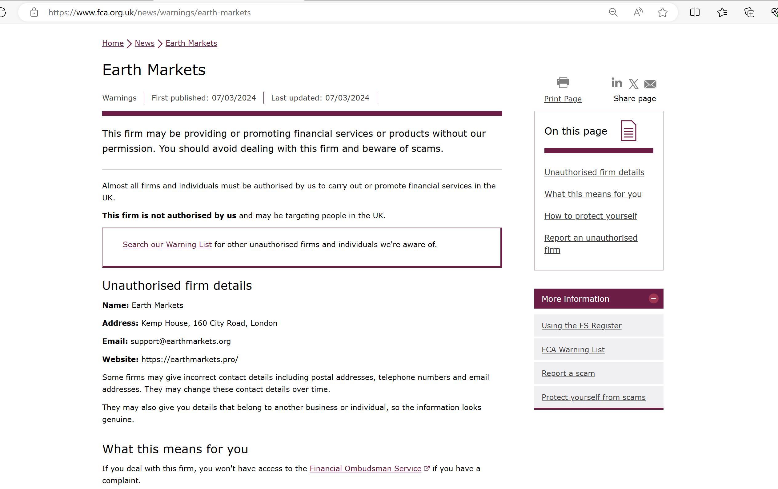This screenshot has height=489, width=778.
Task: Share page via X icon
Action: 633,84
